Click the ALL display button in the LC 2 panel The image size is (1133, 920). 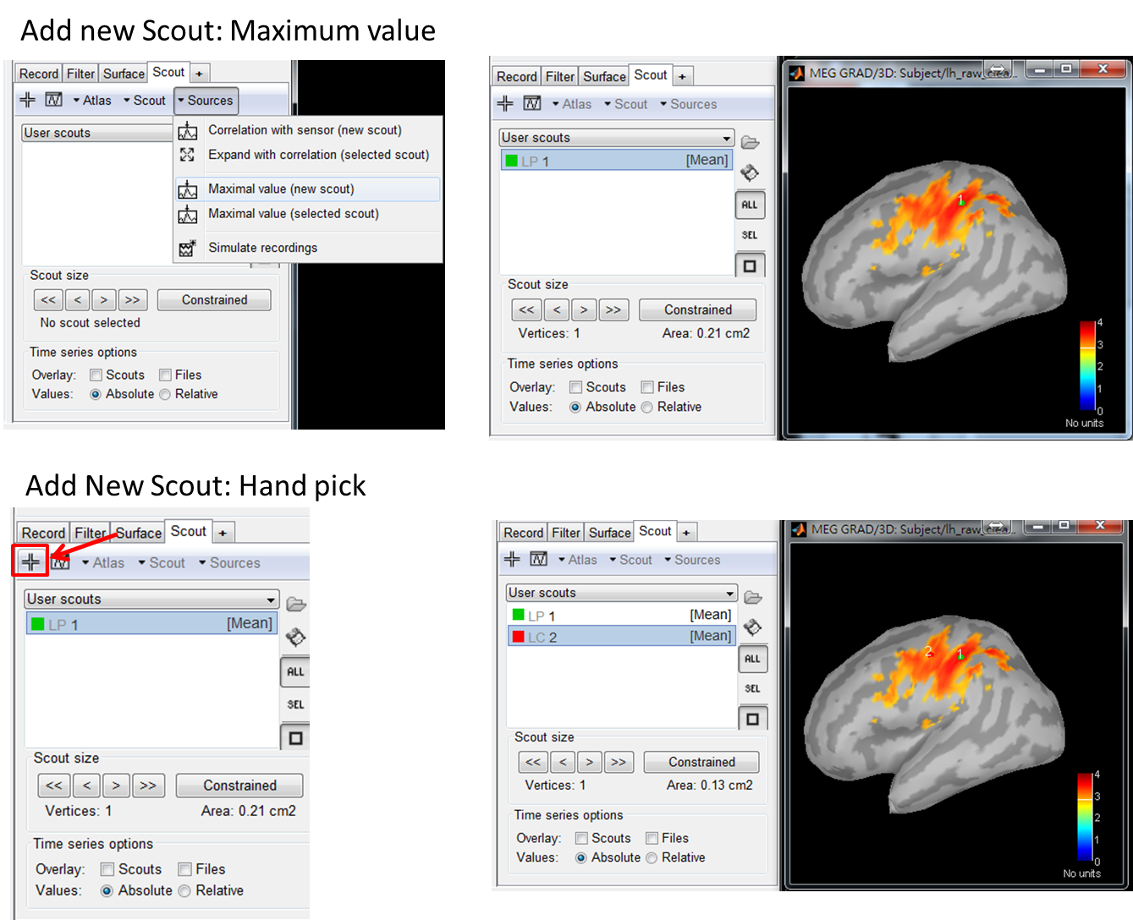pyautogui.click(x=752, y=659)
